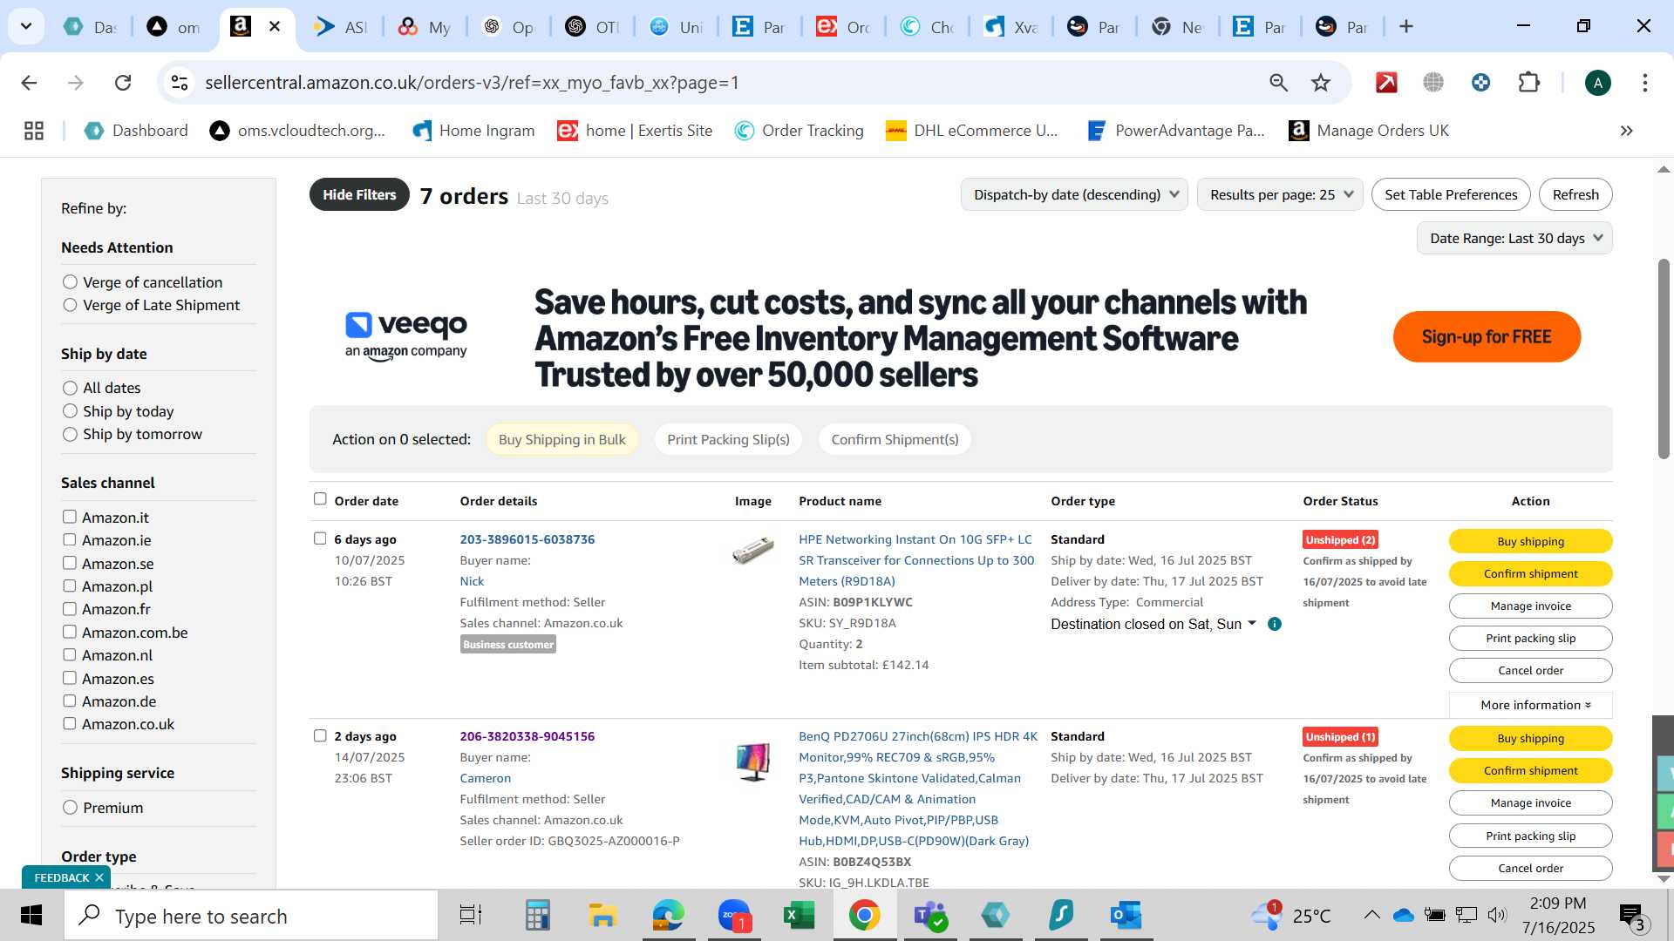
Task: Open site information icon in address bar
Action: coord(180,83)
